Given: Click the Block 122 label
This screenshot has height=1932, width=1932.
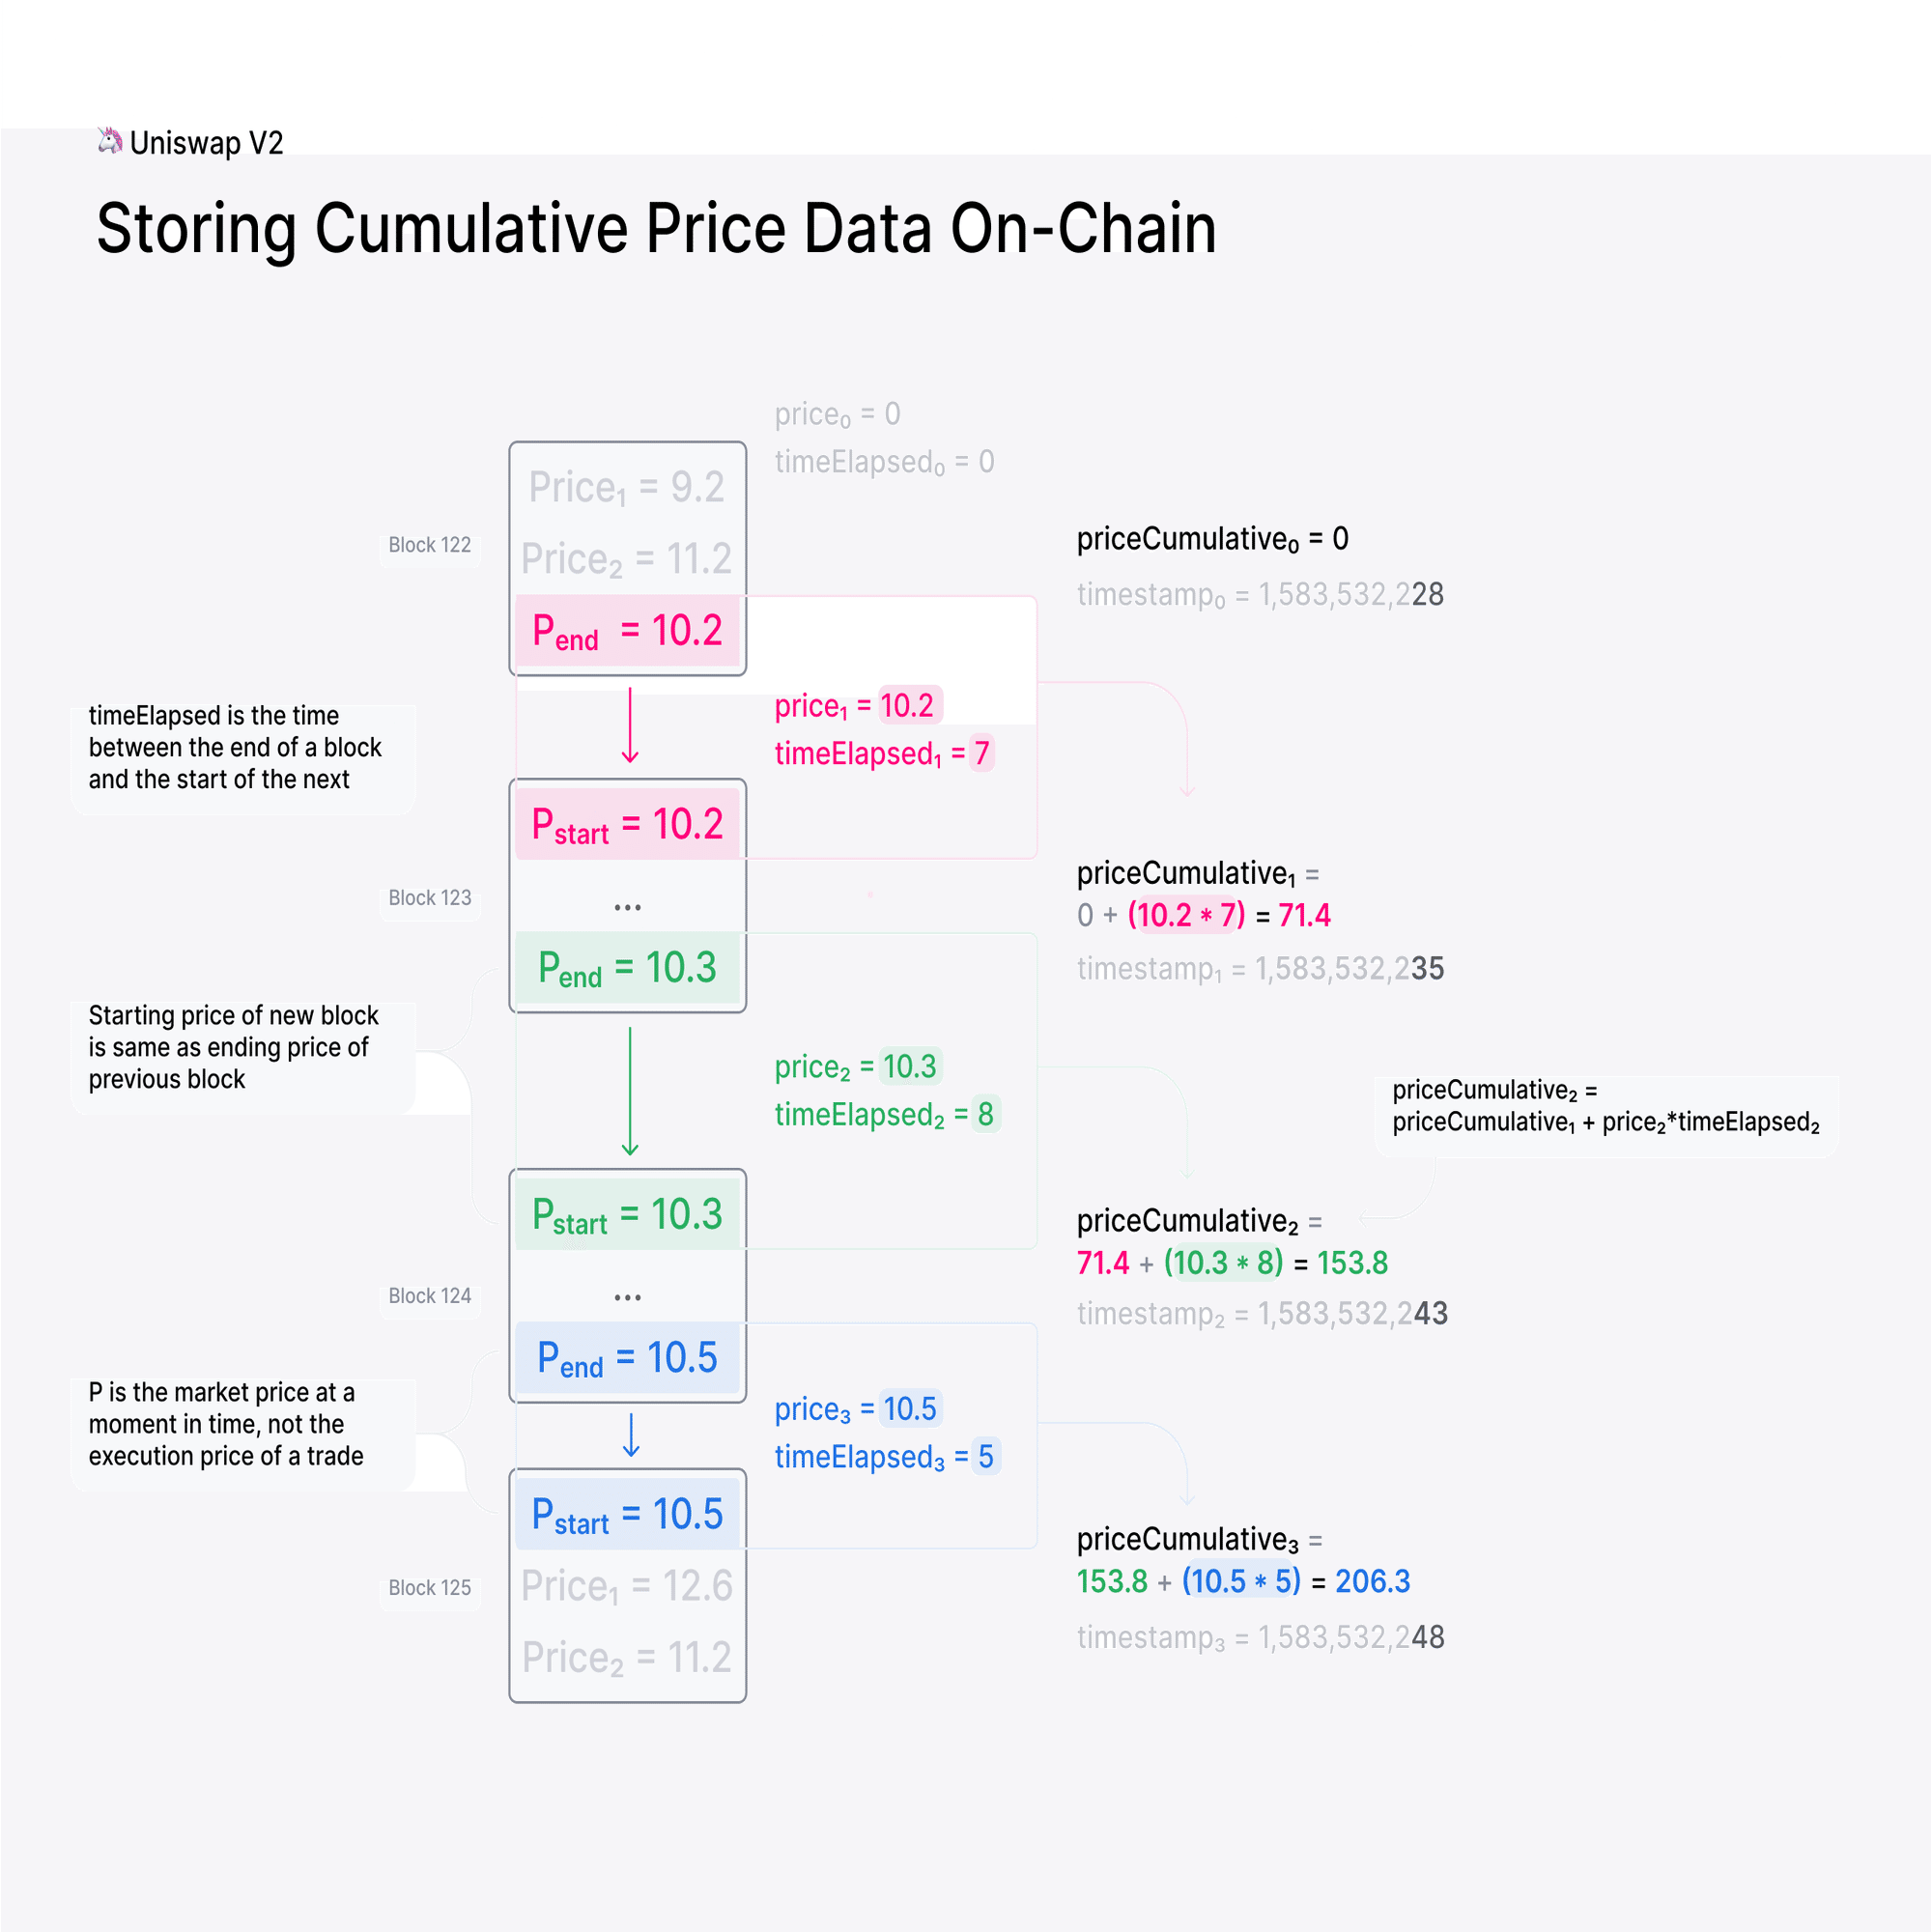Looking at the screenshot, I should [429, 545].
